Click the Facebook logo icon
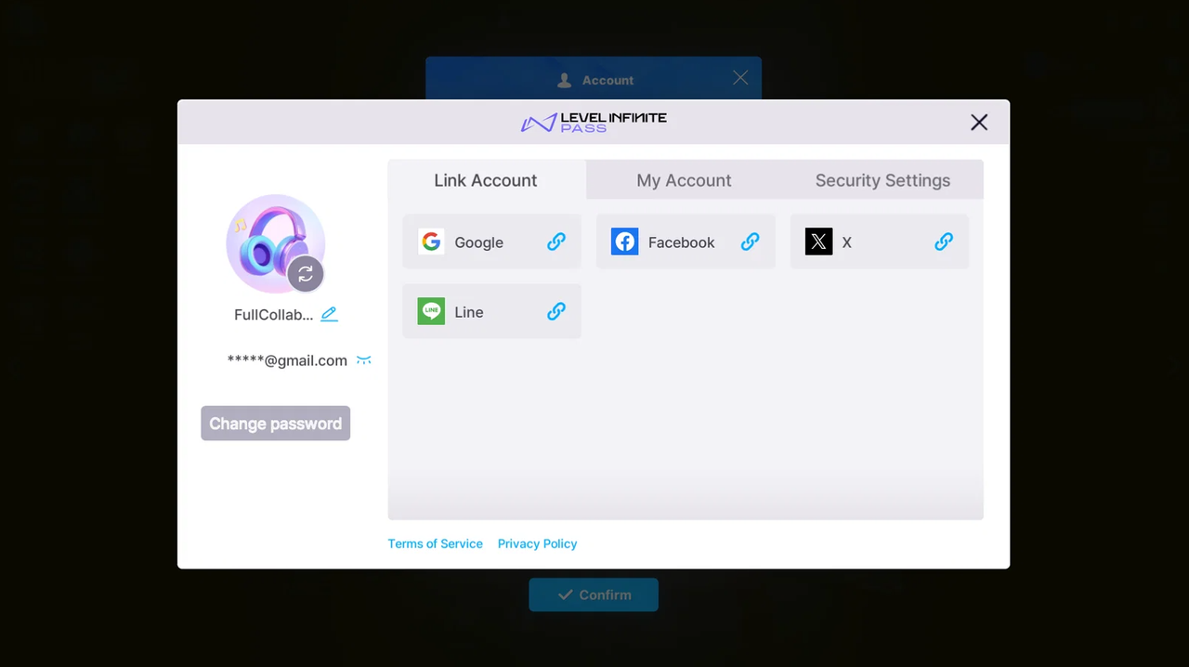1189x667 pixels. pyautogui.click(x=624, y=242)
